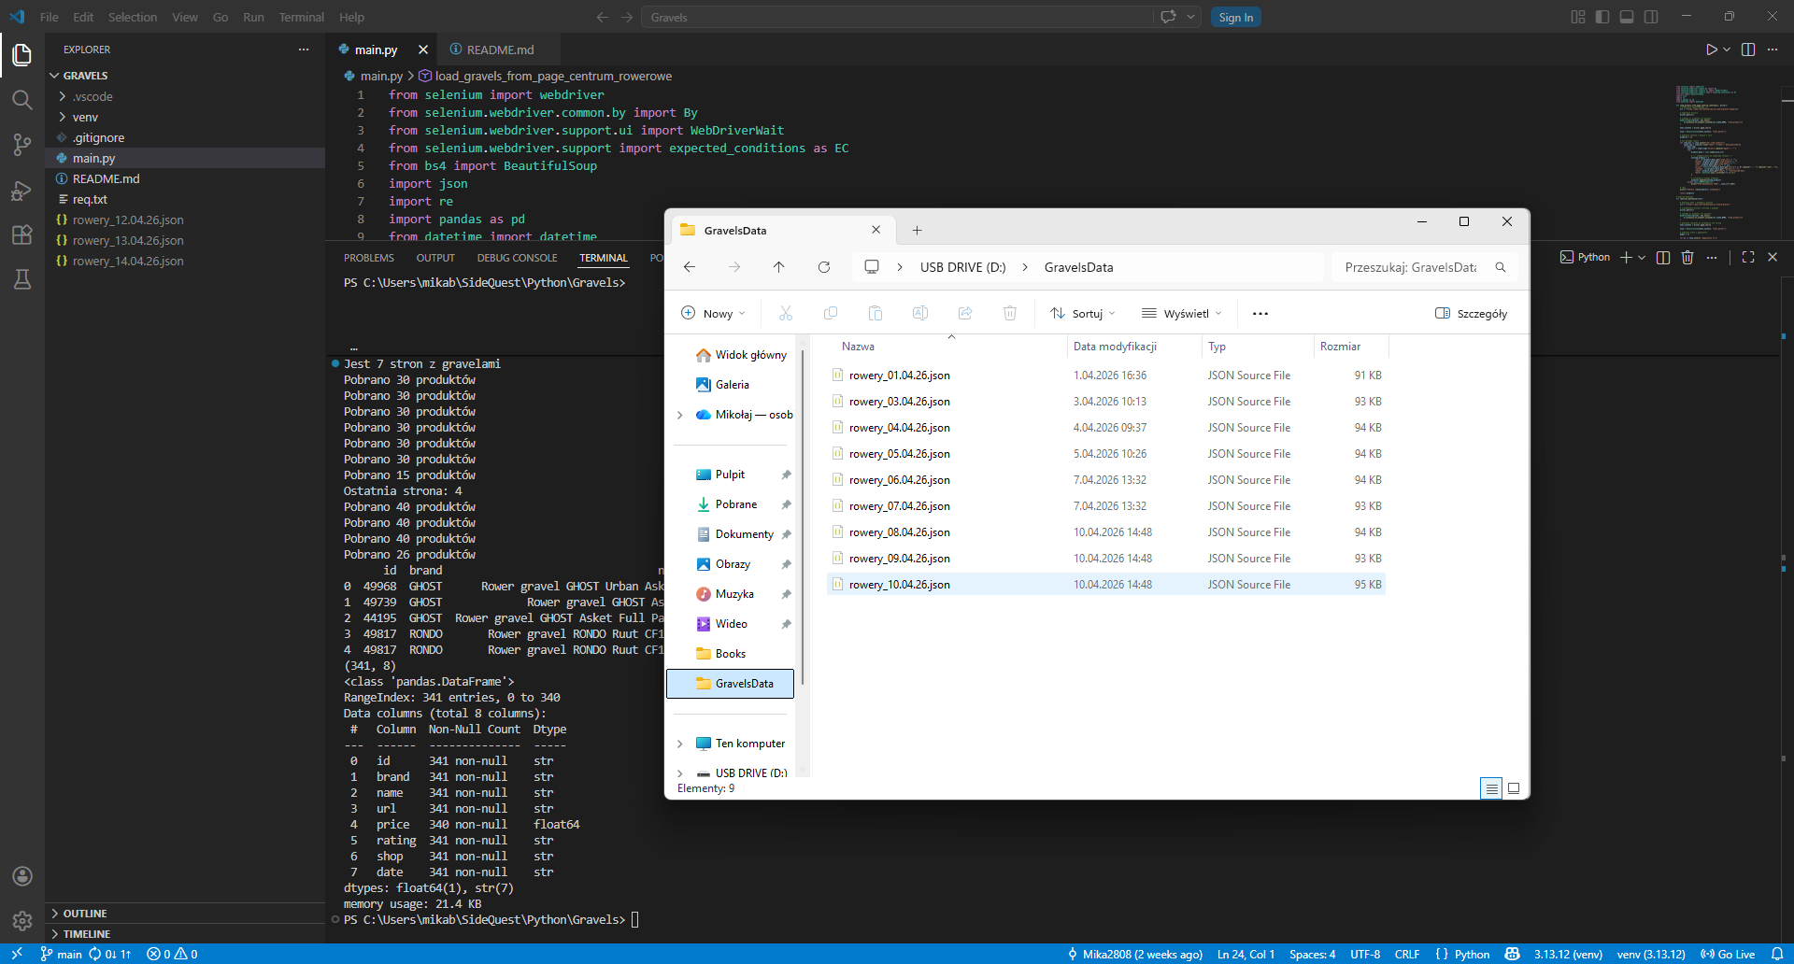This screenshot has width=1794, height=964.
Task: Click Refresh in the GravelsData explorer window
Action: tap(824, 267)
